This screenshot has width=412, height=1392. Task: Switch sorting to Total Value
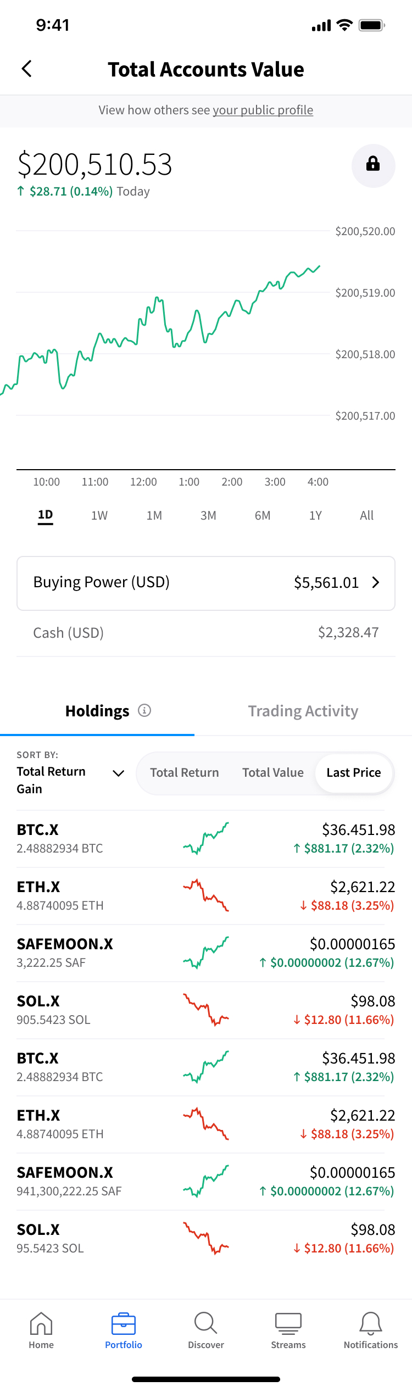[273, 772]
